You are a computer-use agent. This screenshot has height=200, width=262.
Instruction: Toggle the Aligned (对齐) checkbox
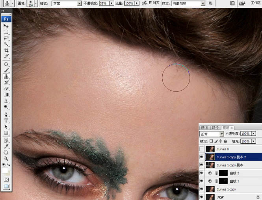click(150, 3)
